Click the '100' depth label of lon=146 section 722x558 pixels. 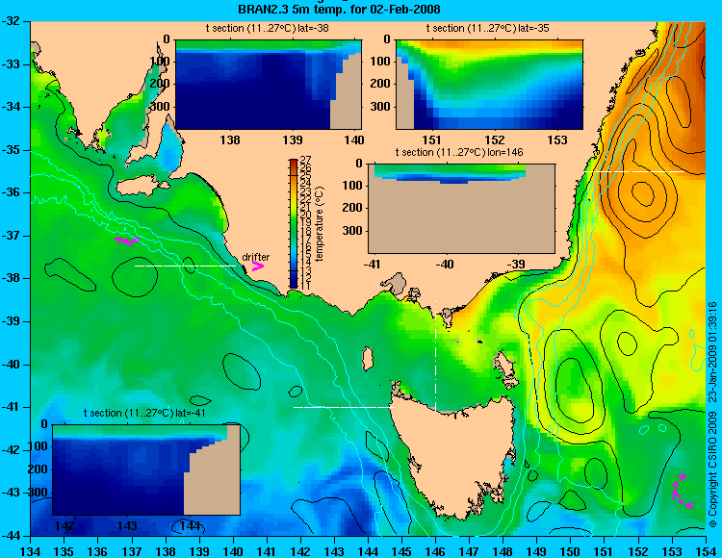click(x=351, y=186)
